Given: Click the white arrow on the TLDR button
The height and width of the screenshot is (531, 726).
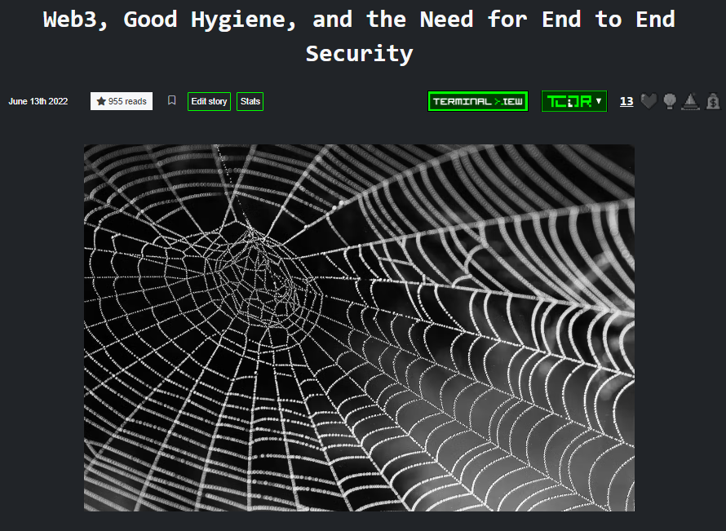Looking at the screenshot, I should (x=599, y=101).
